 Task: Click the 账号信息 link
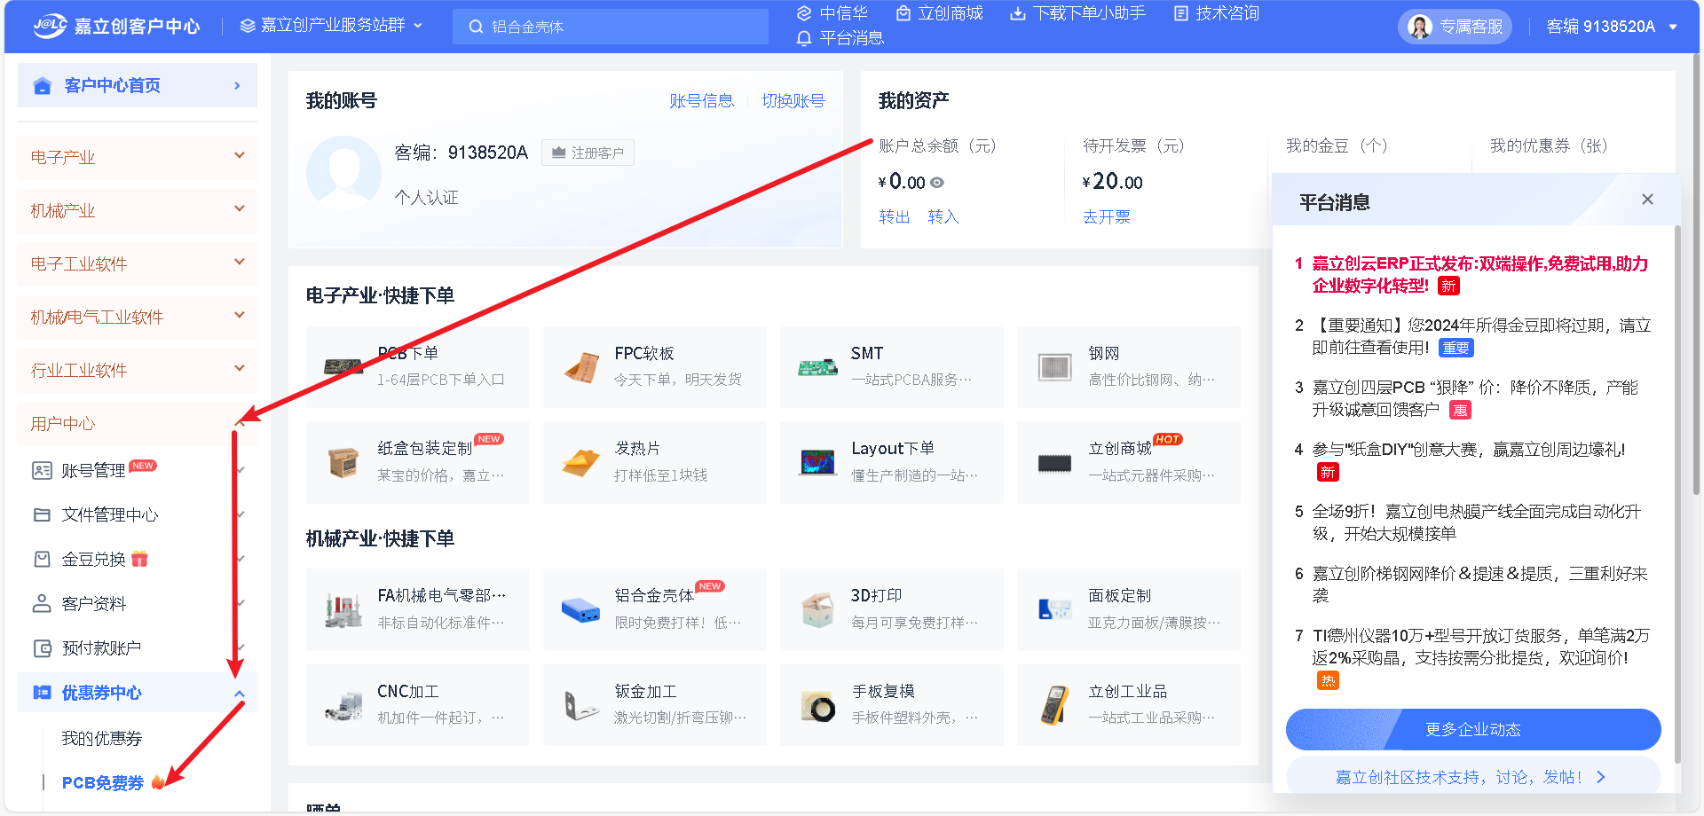pos(701,101)
